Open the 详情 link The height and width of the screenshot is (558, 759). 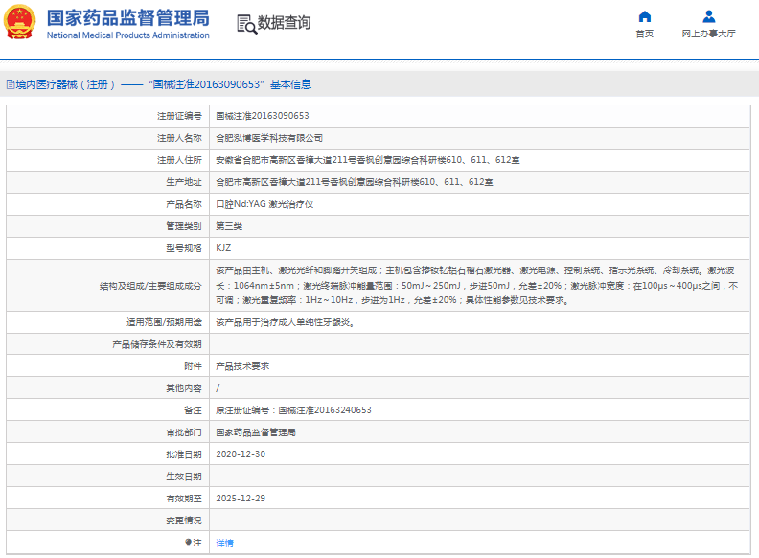pos(224,543)
